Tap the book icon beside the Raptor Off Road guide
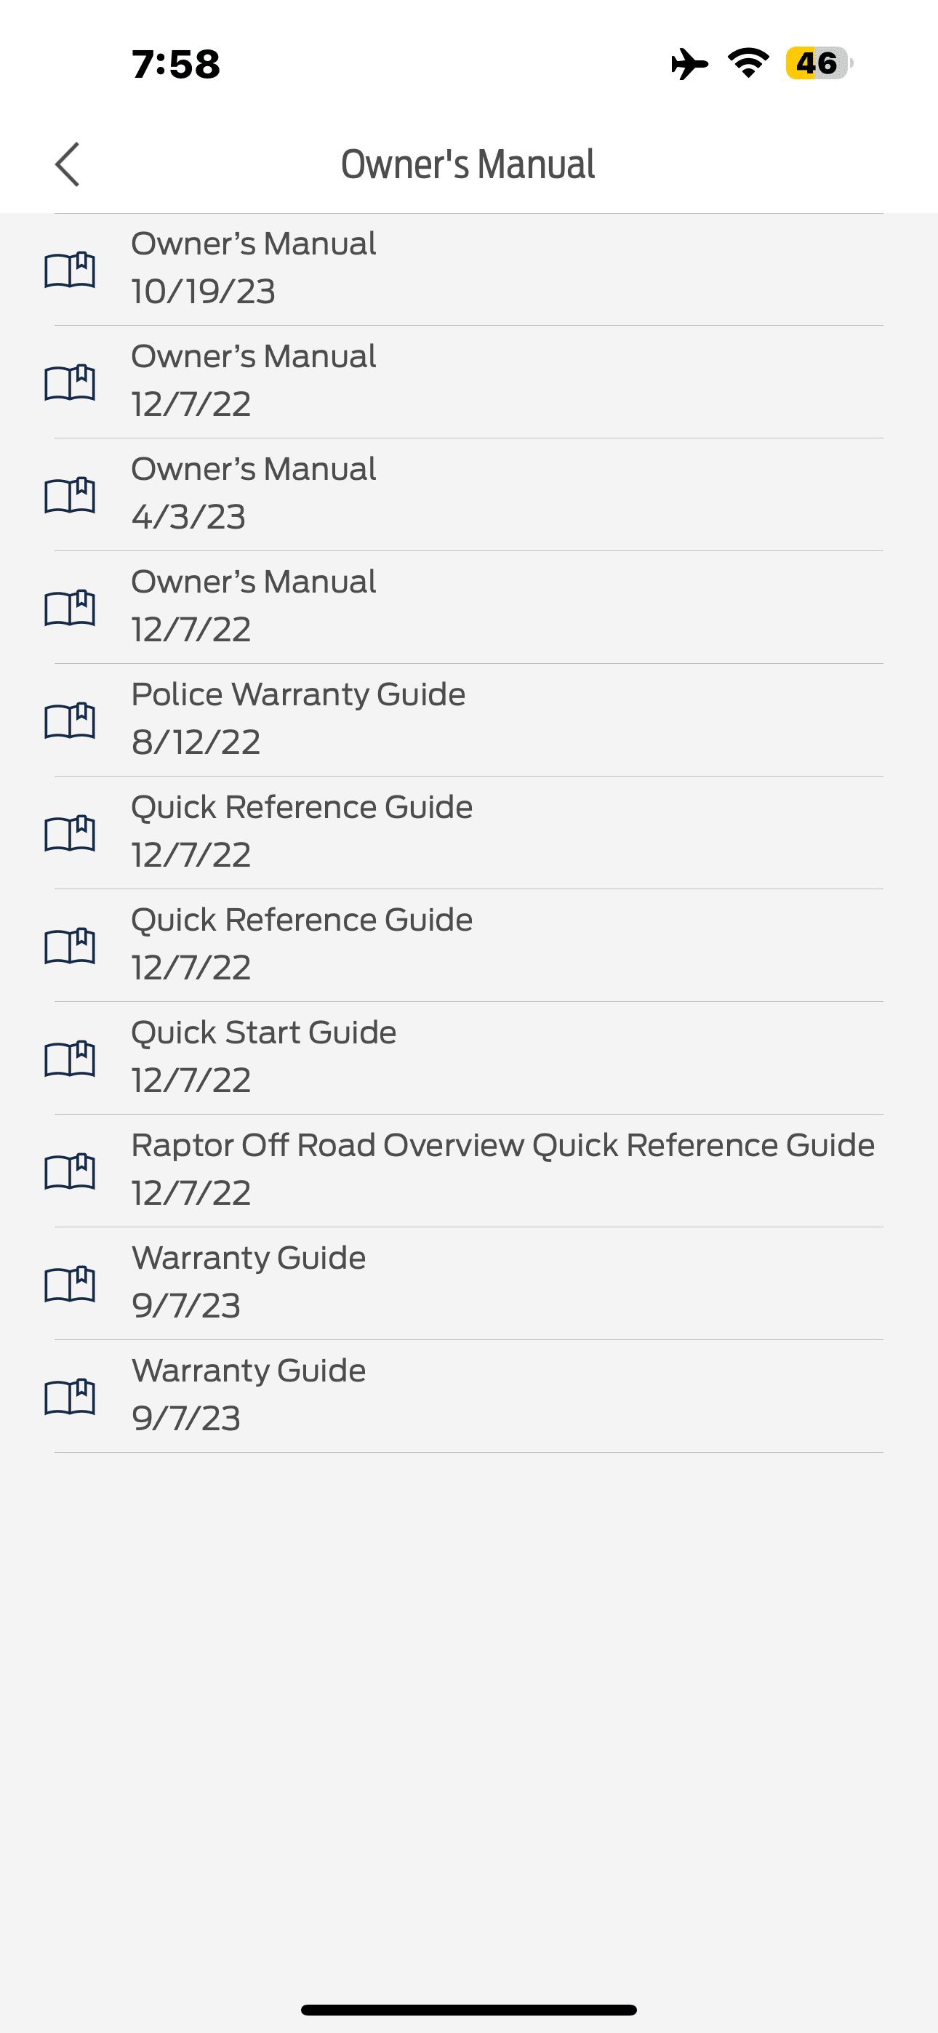Viewport: 938px width, 2033px height. [x=70, y=1171]
